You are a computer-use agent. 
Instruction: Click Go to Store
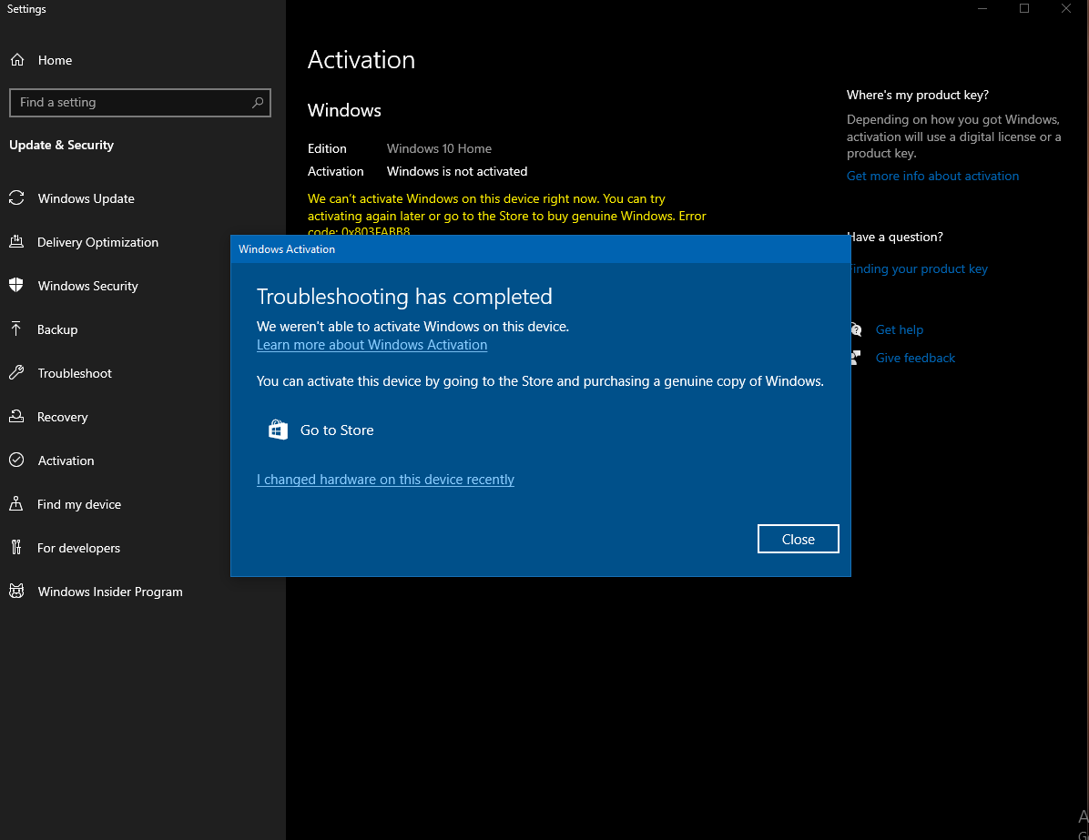pyautogui.click(x=321, y=430)
